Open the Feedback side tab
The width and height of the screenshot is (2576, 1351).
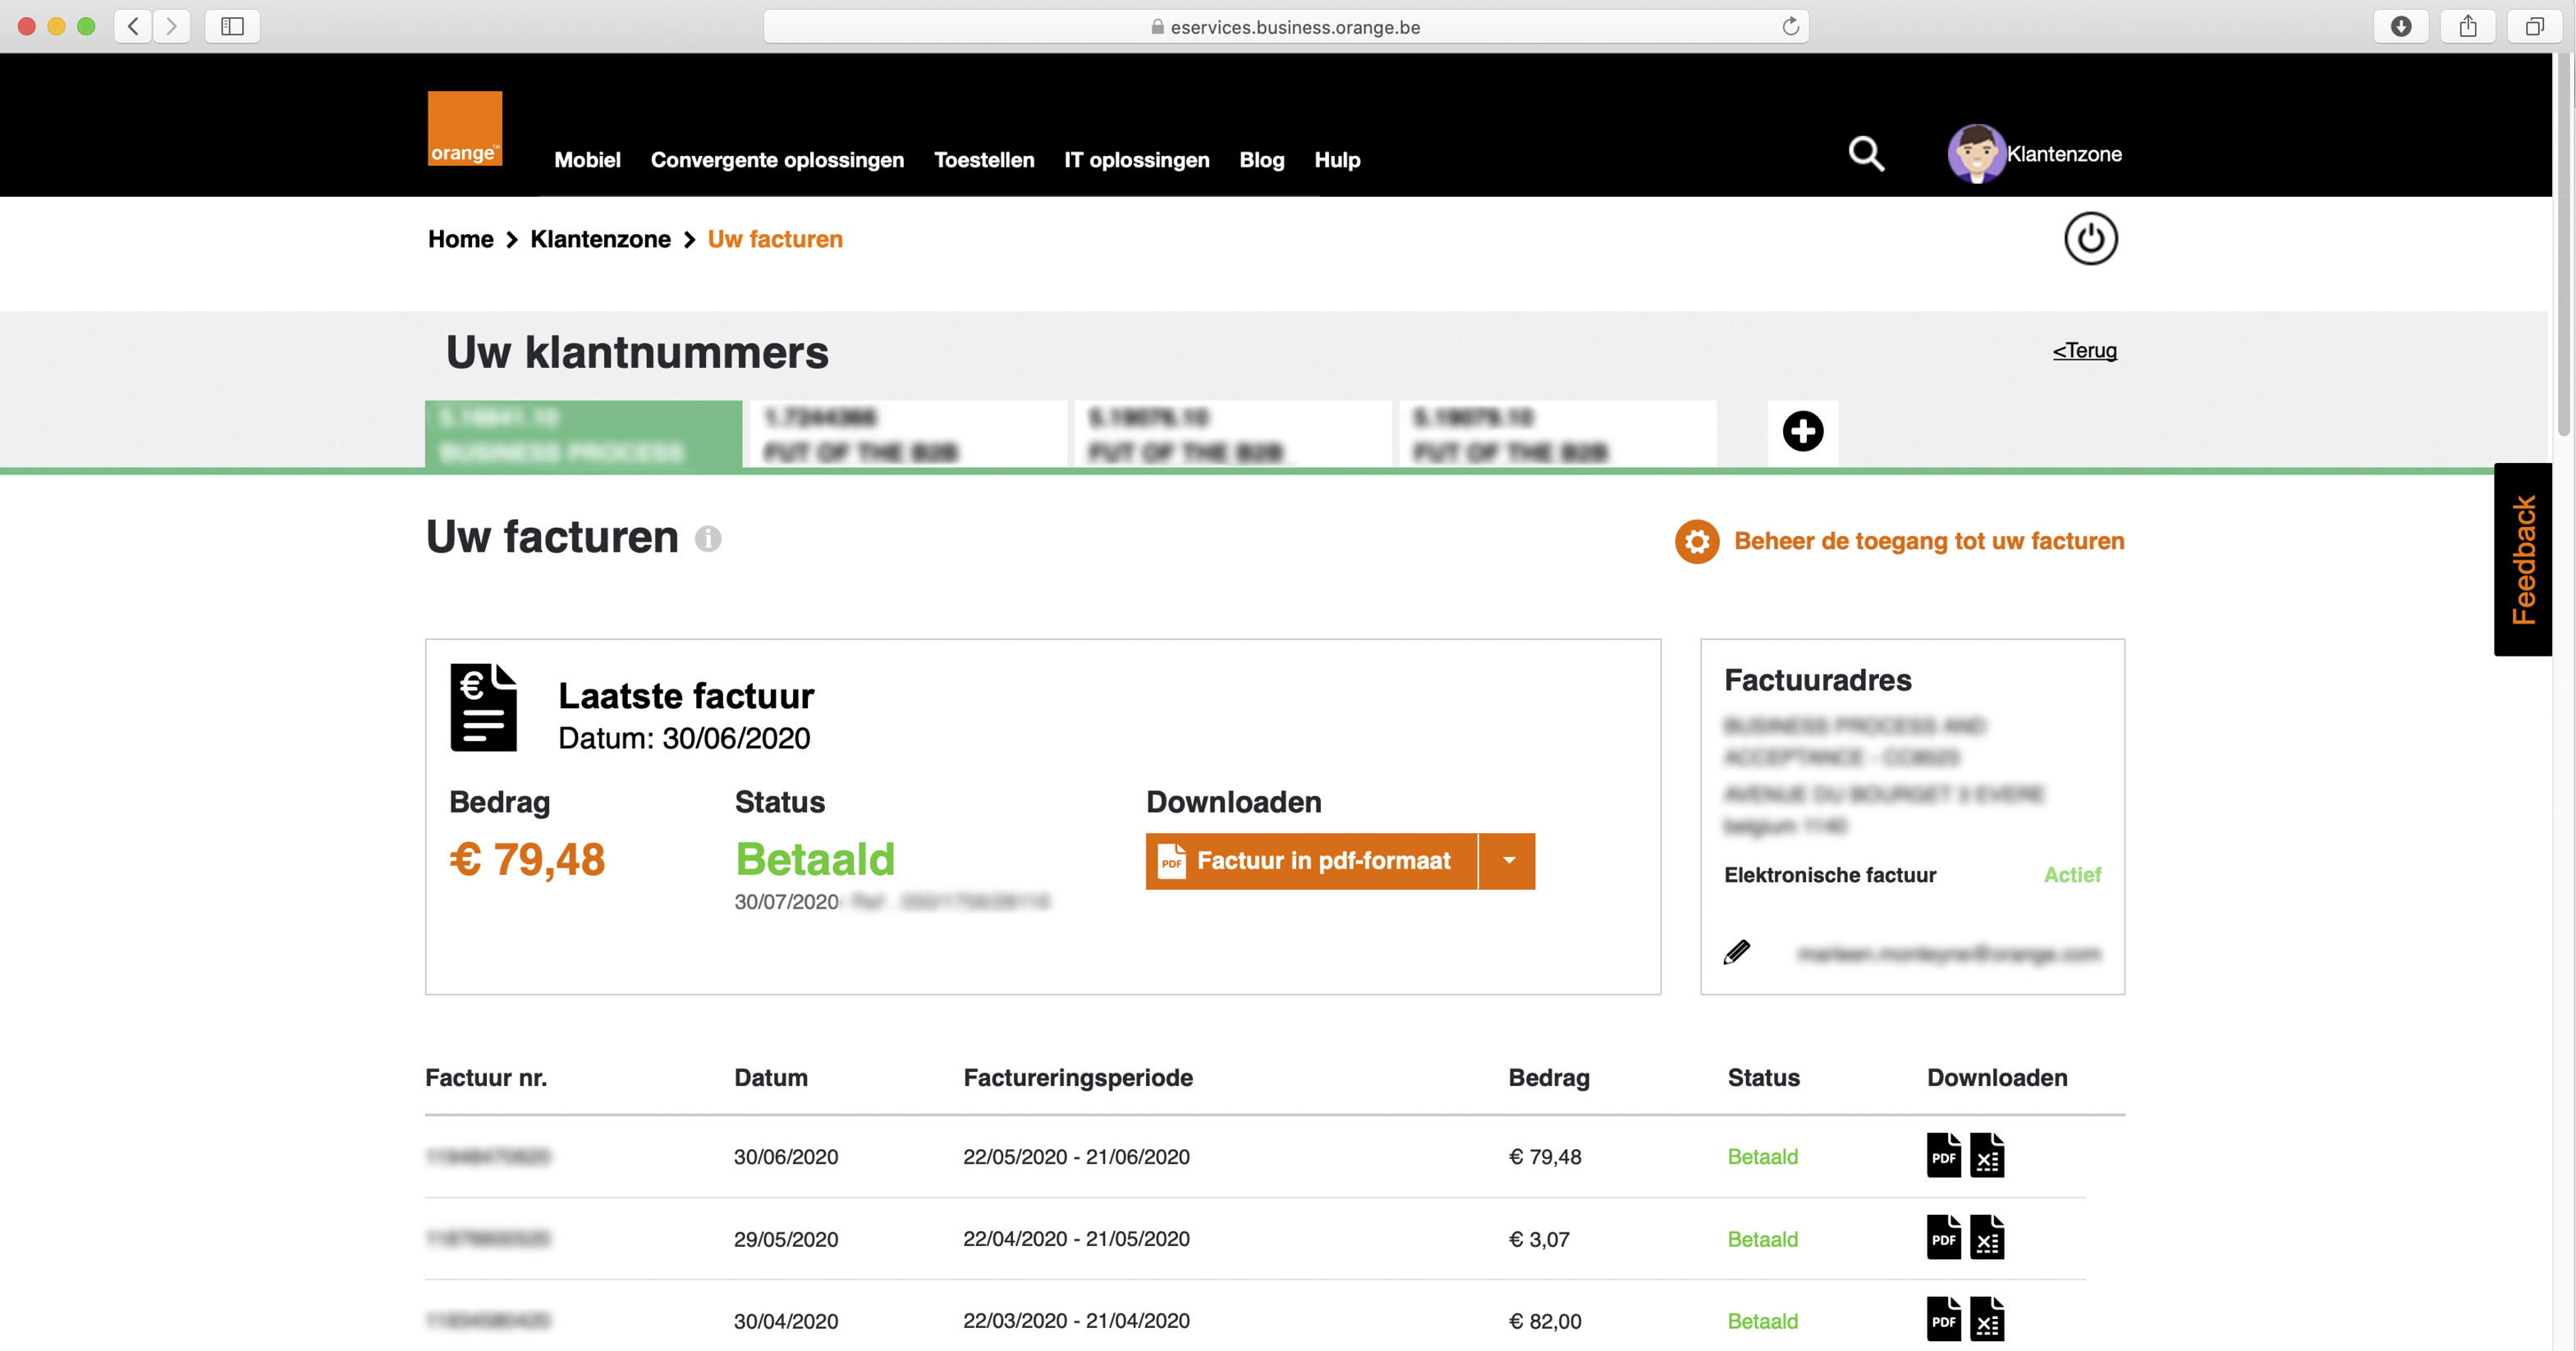click(x=2524, y=560)
